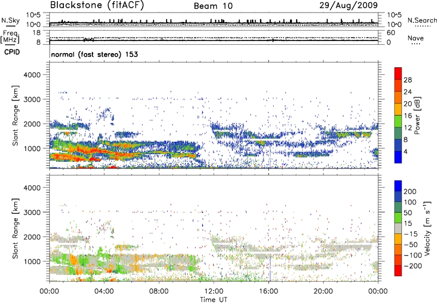This screenshot has height=303, width=437.
Task: Click the '12:00' time tick label
Action: pos(214,292)
